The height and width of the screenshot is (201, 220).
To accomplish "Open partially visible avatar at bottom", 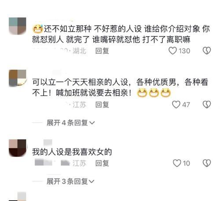I will 18,197.
